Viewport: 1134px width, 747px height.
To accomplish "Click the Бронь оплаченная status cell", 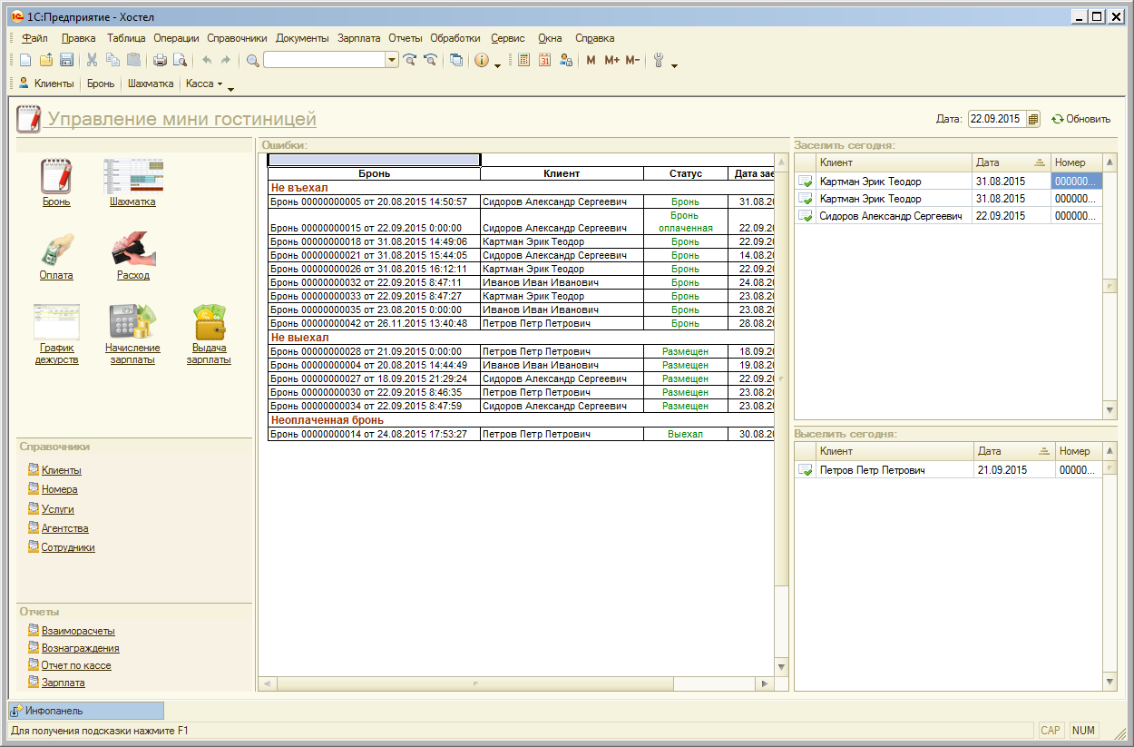I will point(686,222).
